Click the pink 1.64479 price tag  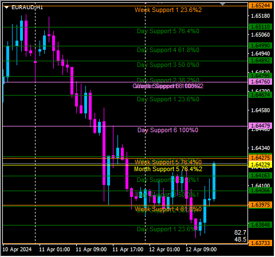(261, 126)
